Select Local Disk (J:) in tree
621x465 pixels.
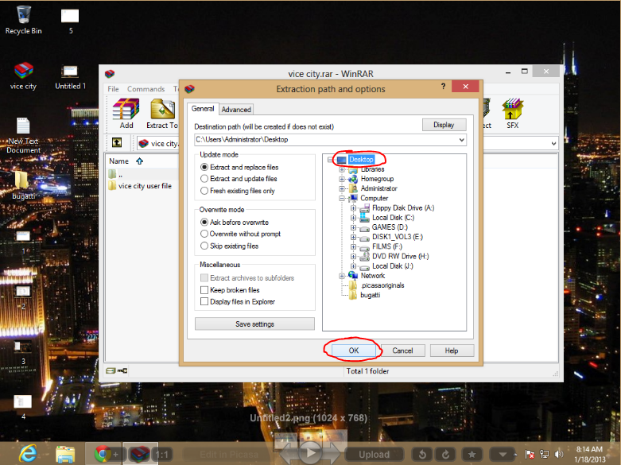point(392,266)
